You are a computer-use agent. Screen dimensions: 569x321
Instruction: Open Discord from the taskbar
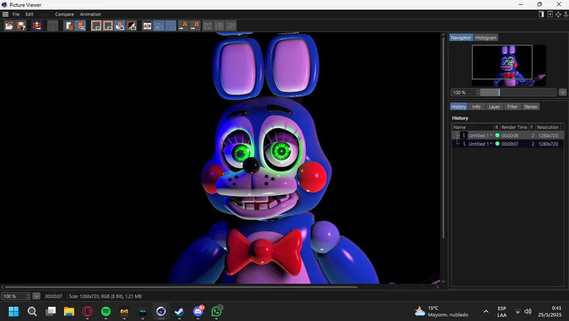198,312
